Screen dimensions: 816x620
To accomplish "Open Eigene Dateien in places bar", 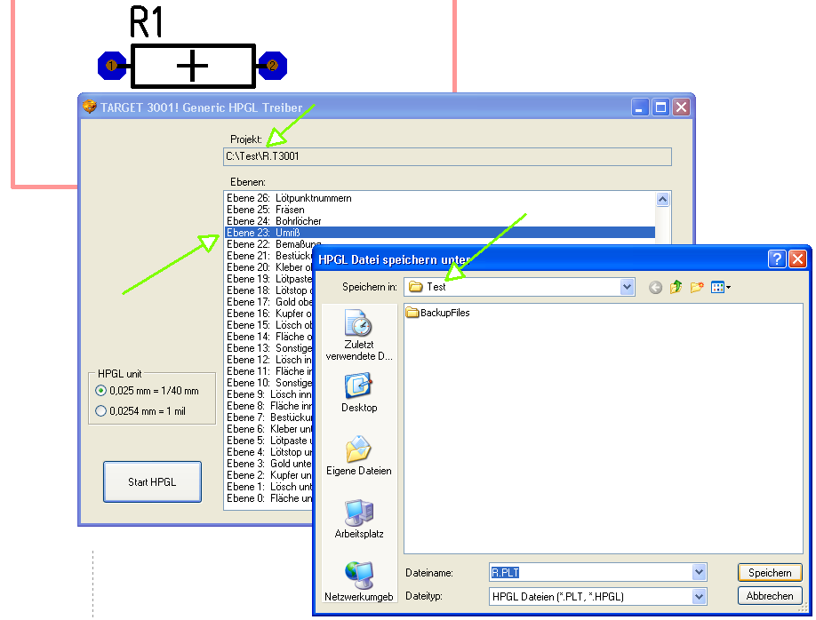I will click(358, 456).
